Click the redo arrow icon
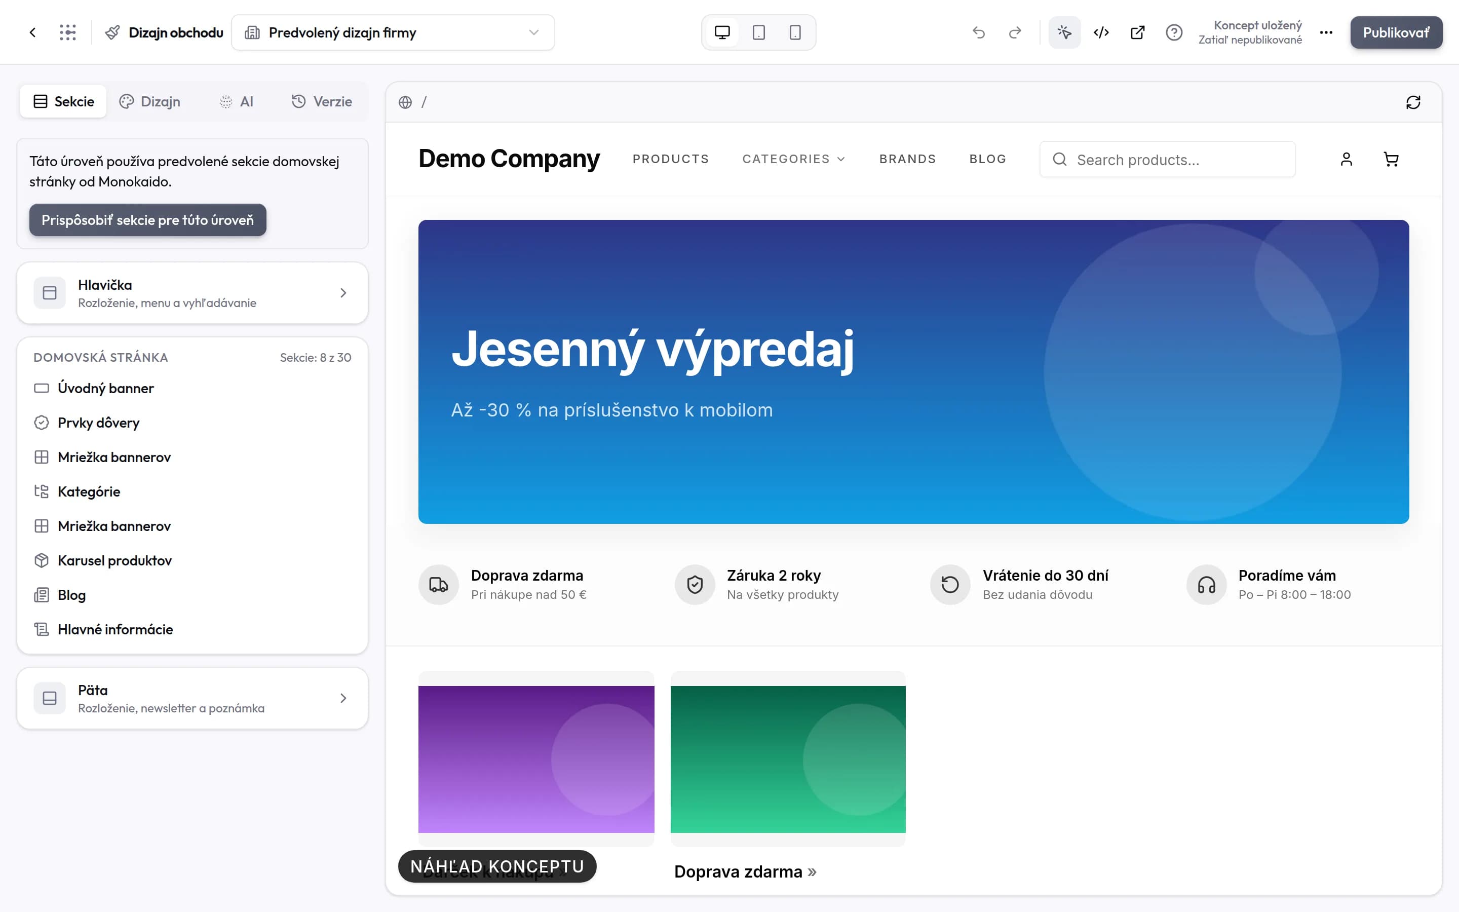The image size is (1459, 912). pyautogui.click(x=1015, y=32)
